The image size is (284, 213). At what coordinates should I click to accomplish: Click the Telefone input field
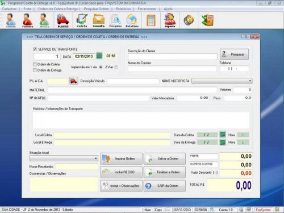tap(235, 69)
